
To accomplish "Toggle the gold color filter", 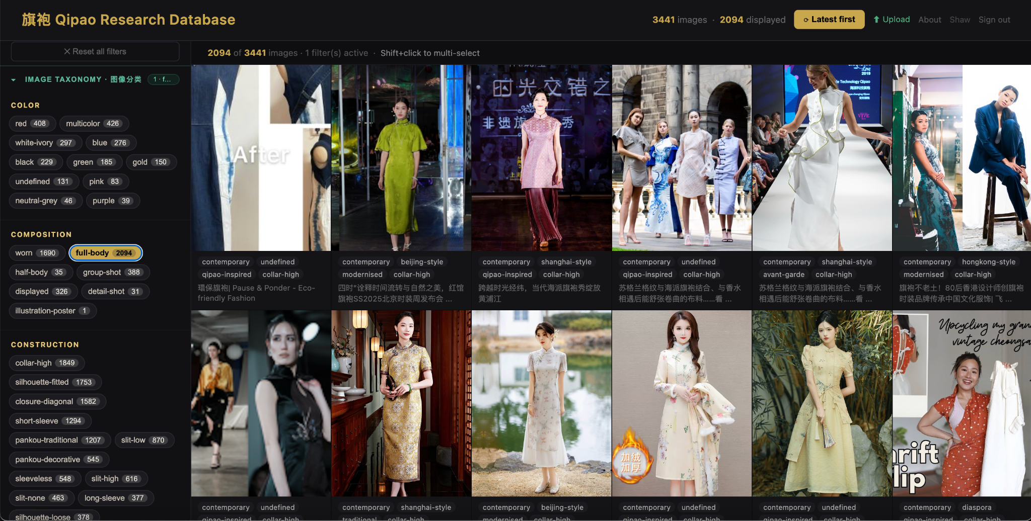I will 151,162.
